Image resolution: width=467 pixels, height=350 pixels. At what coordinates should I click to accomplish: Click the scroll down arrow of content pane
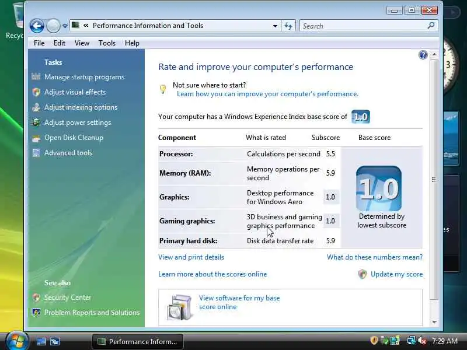click(x=434, y=323)
